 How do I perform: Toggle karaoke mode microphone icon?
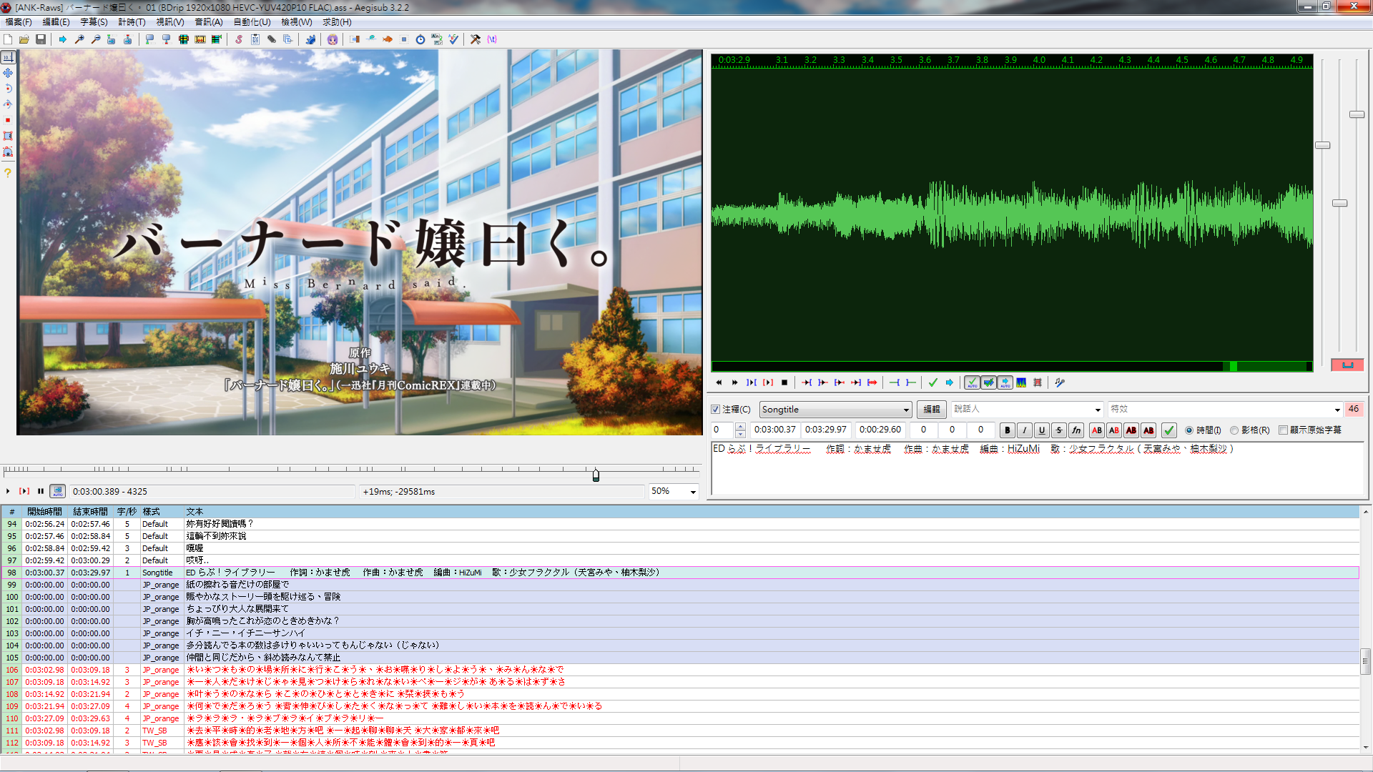pyautogui.click(x=1060, y=382)
